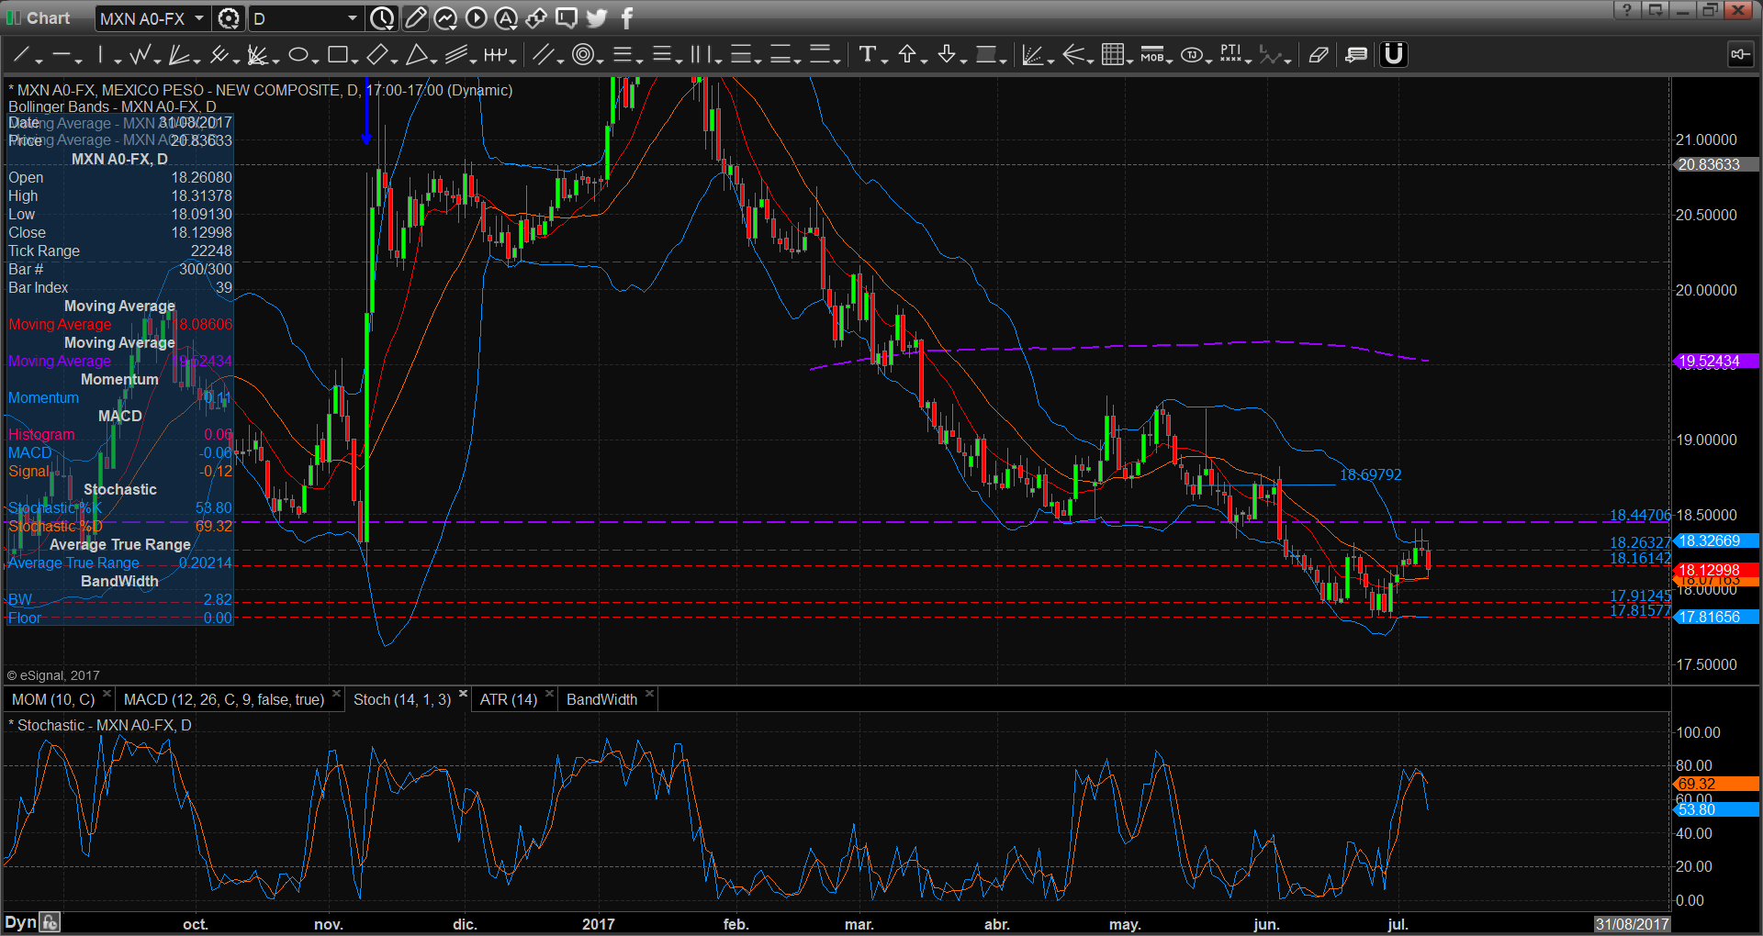Click the 69.32 orange stochastic label
This screenshot has height=936, width=1763.
[x=1716, y=784]
